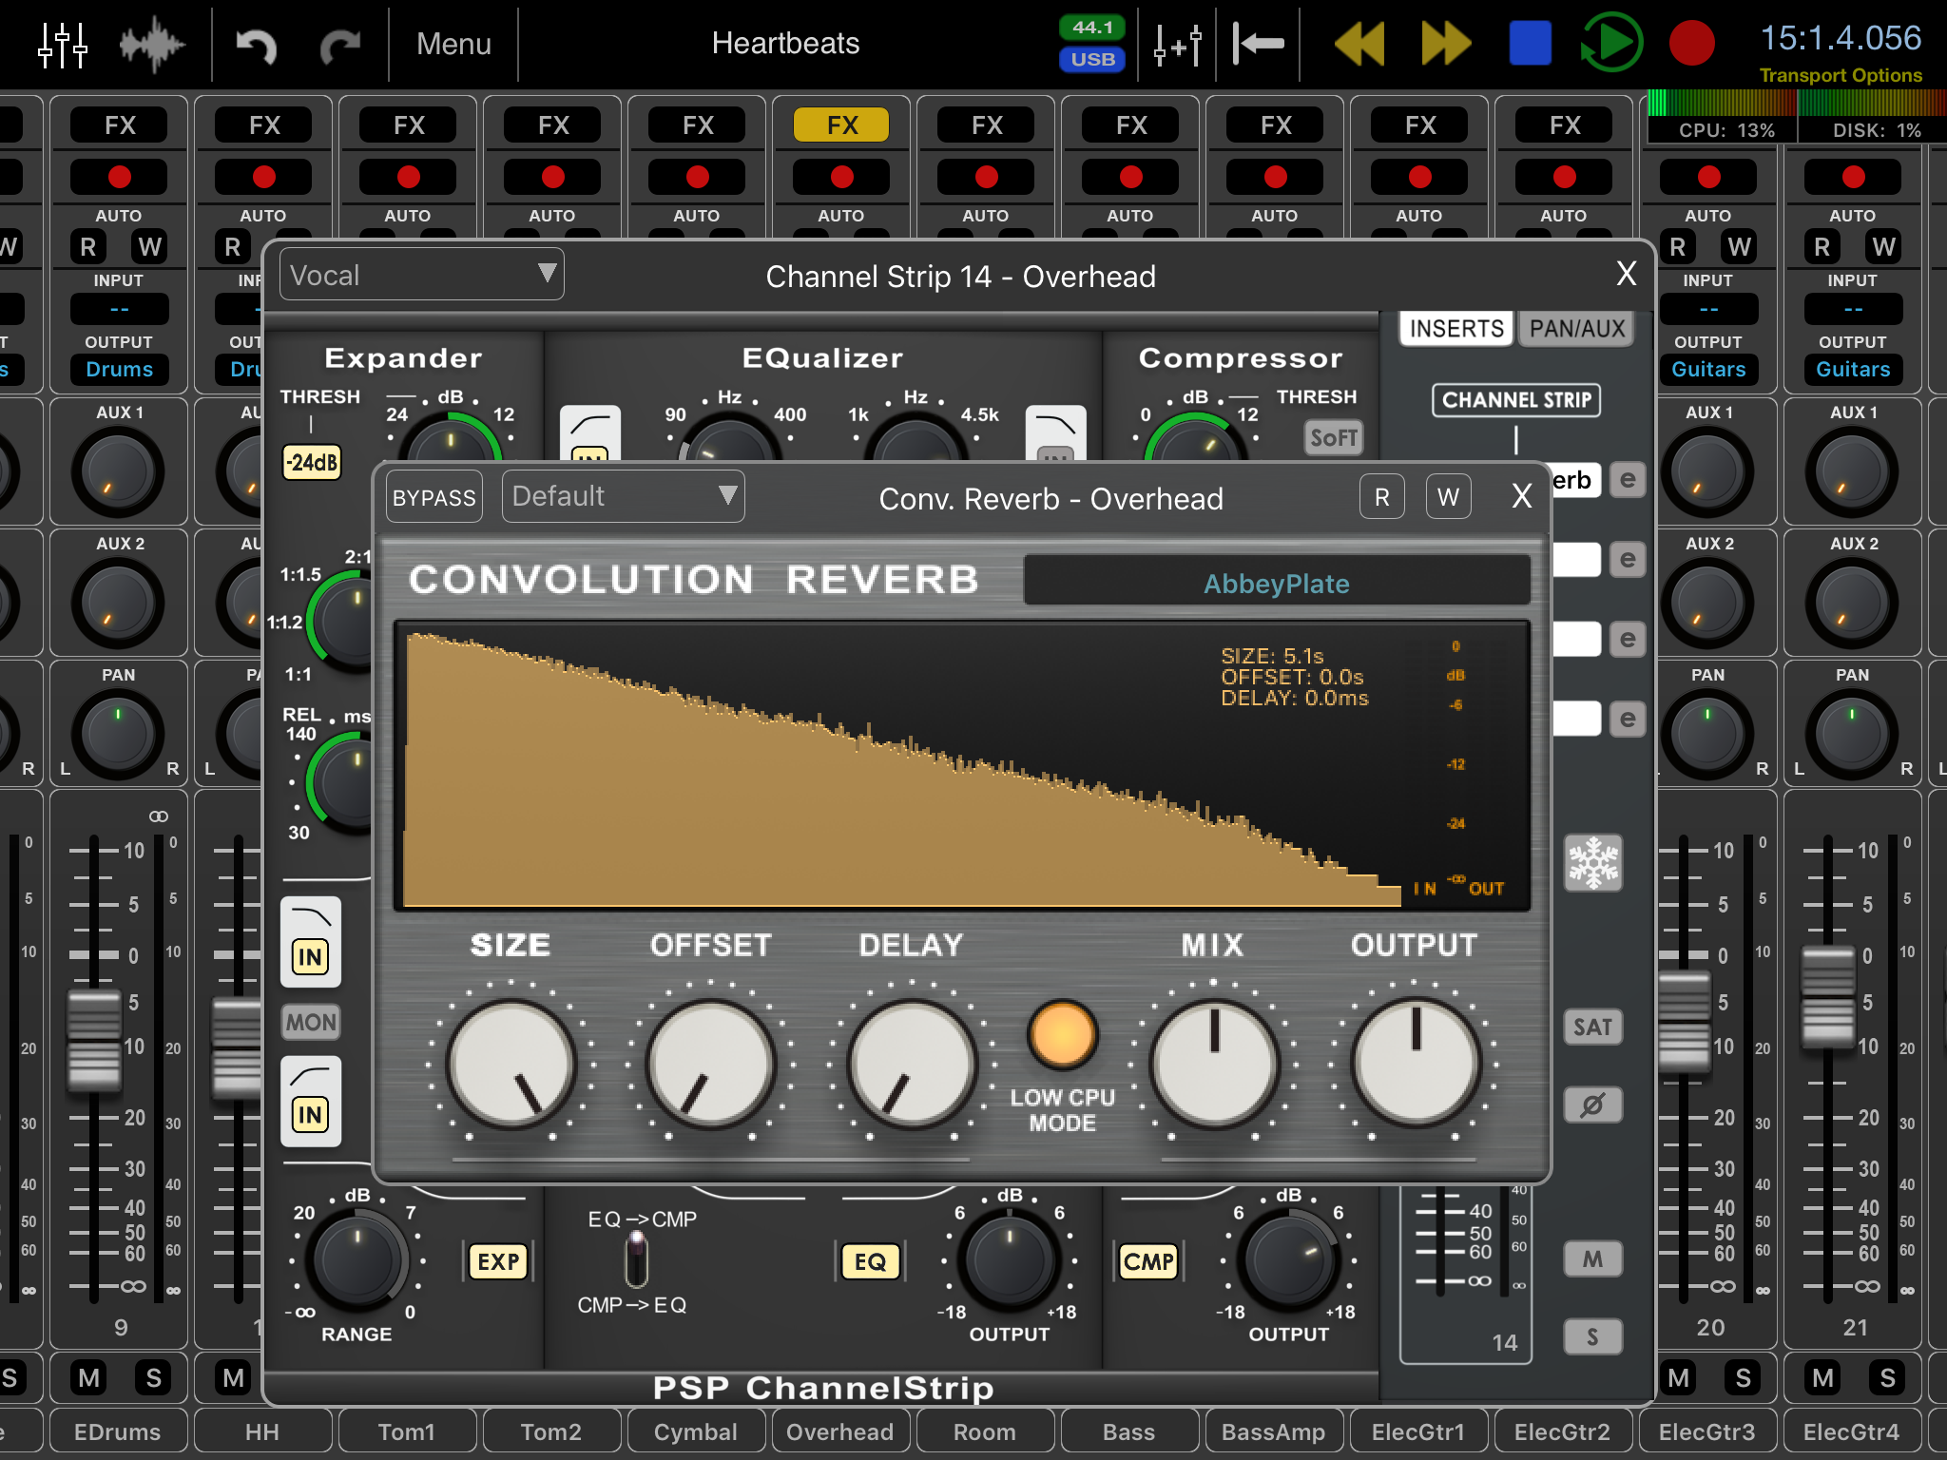Enable the EQ high-cut filter shape
Viewport: 1947px width, 1460px height.
(x=1055, y=433)
